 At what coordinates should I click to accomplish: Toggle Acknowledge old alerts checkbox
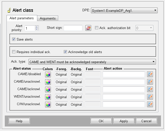coord(65,52)
